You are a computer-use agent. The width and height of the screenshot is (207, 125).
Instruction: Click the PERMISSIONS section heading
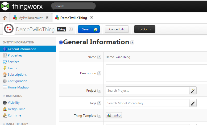tap(13, 96)
